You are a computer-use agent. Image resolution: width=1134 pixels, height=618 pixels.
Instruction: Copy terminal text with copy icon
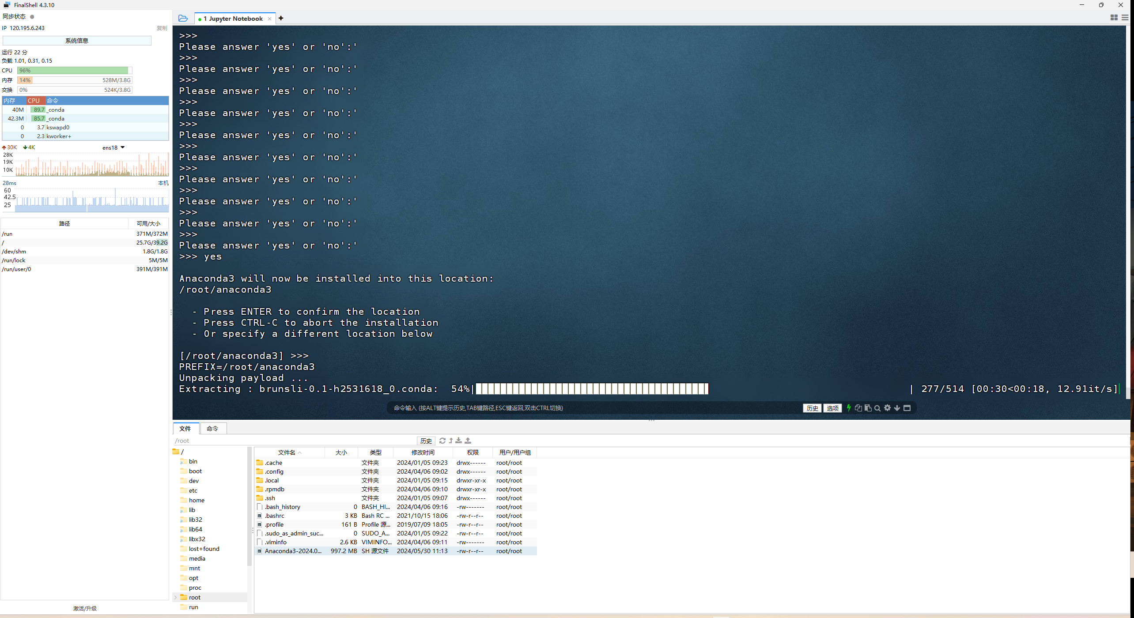(858, 408)
